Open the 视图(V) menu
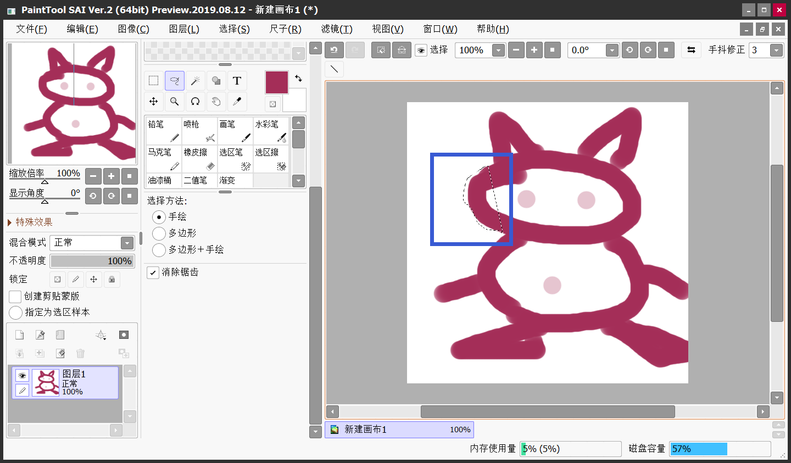 pos(388,29)
